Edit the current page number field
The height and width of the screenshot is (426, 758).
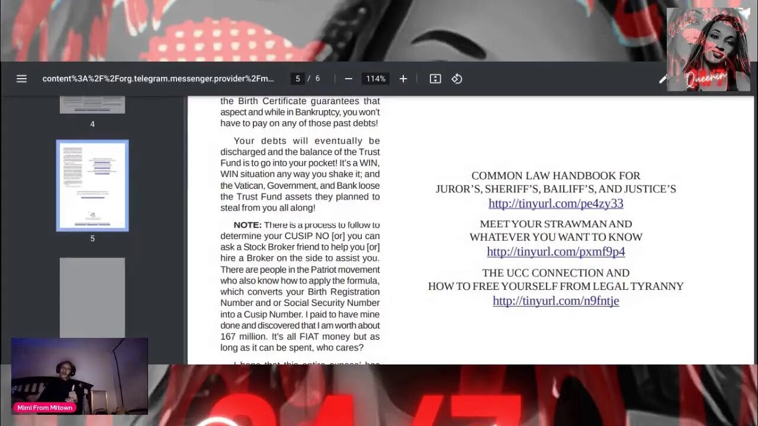tap(298, 79)
